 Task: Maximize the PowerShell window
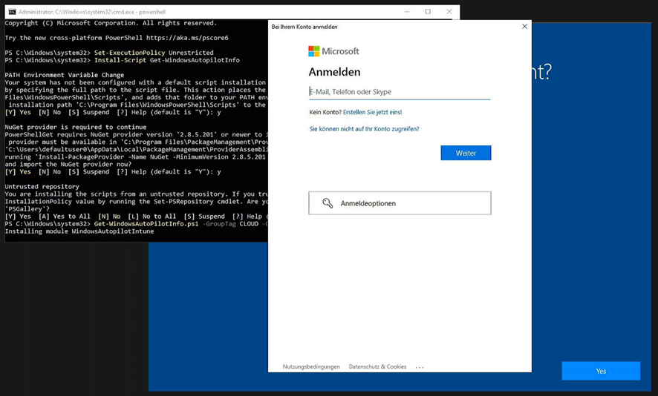[428, 12]
